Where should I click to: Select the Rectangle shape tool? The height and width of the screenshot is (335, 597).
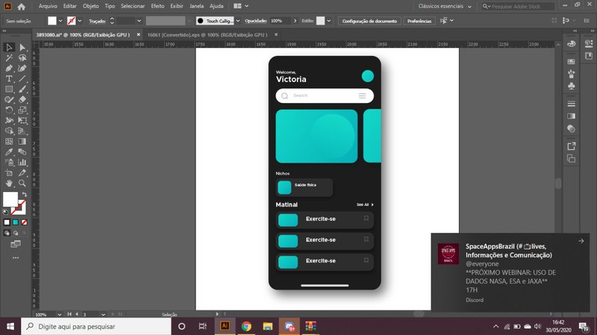(x=9, y=89)
